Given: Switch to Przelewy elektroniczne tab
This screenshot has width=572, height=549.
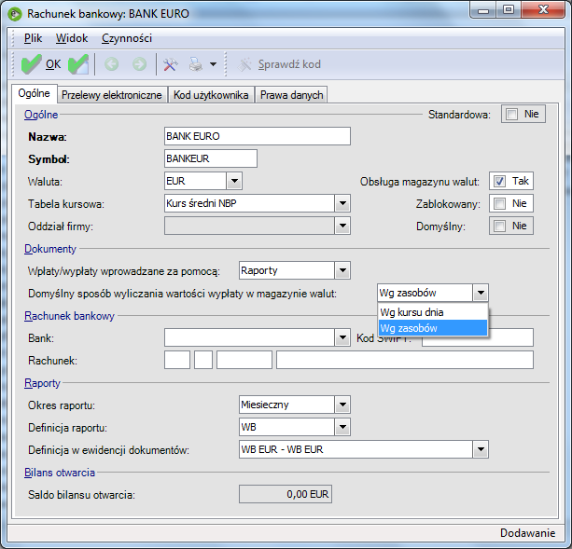Looking at the screenshot, I should [112, 95].
